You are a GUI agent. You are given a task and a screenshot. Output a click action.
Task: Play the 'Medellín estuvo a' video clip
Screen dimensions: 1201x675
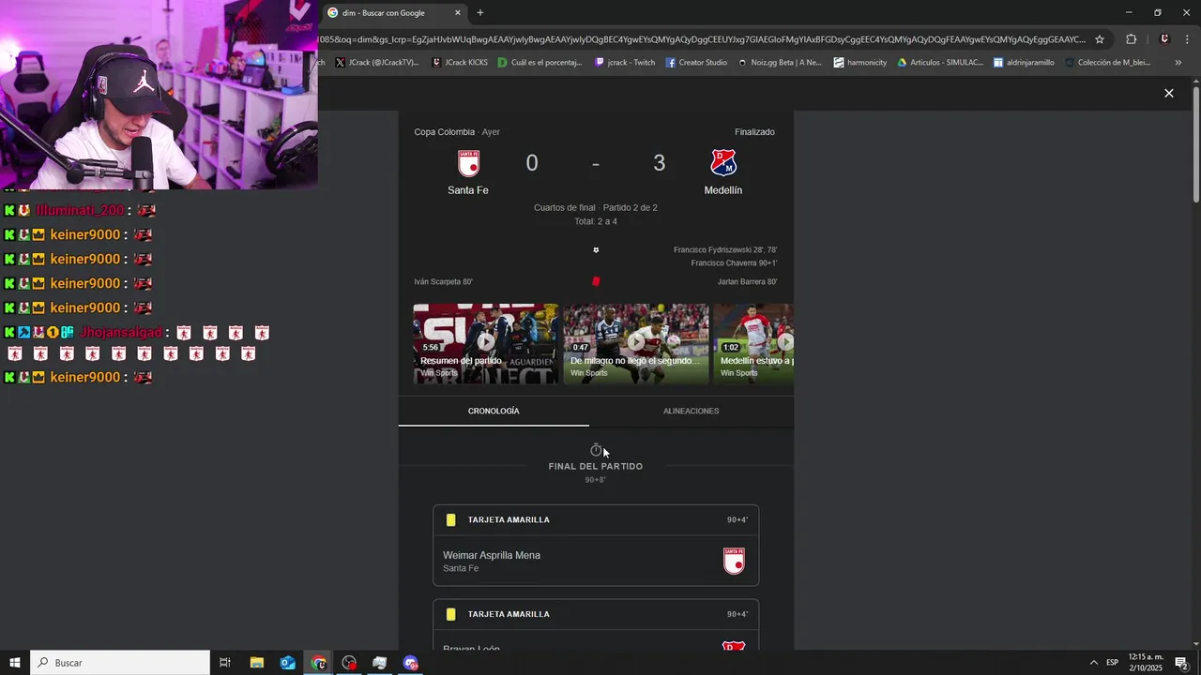753,343
